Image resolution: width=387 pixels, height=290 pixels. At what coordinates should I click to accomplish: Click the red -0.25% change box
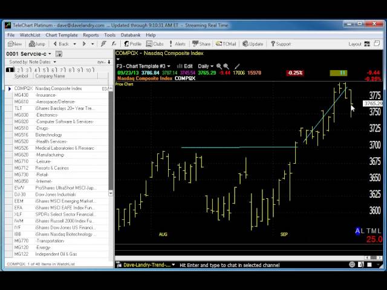295,73
